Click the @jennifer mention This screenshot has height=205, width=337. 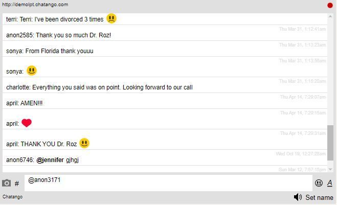pyautogui.click(x=50, y=160)
